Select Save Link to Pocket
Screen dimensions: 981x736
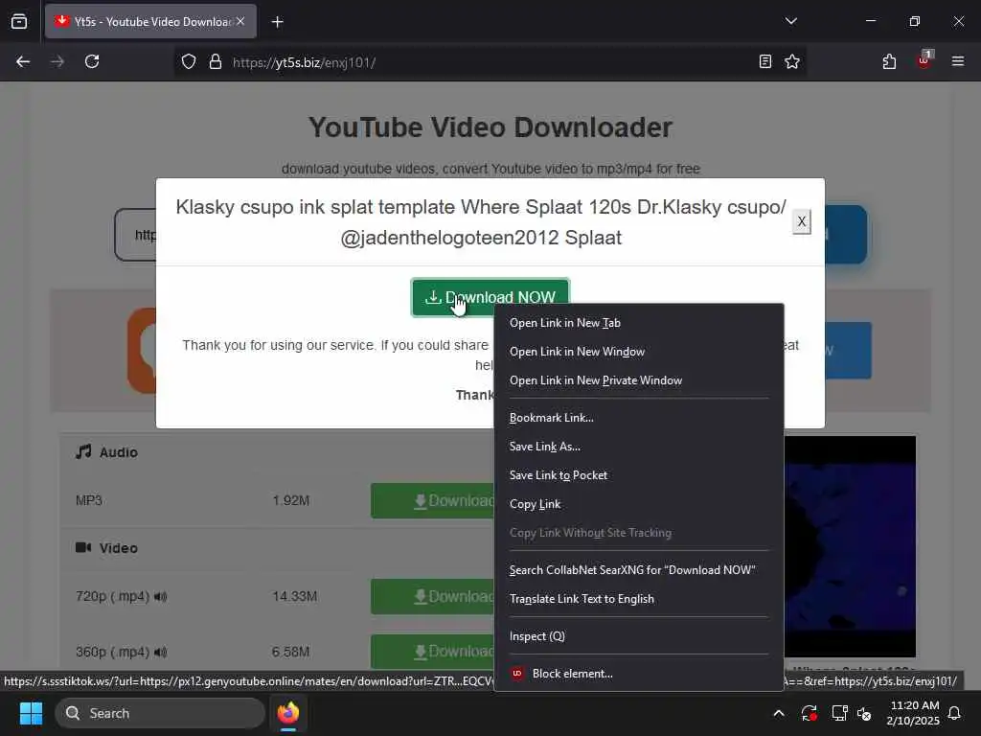(x=639, y=475)
